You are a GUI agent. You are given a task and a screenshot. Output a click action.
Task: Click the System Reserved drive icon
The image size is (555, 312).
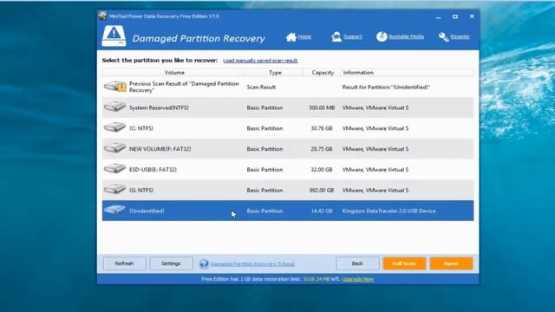click(114, 107)
